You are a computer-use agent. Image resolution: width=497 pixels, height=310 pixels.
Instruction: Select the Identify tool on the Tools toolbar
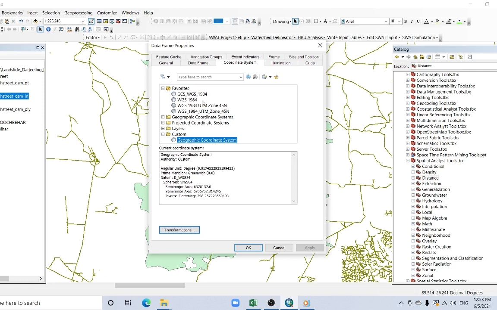tap(48, 29)
